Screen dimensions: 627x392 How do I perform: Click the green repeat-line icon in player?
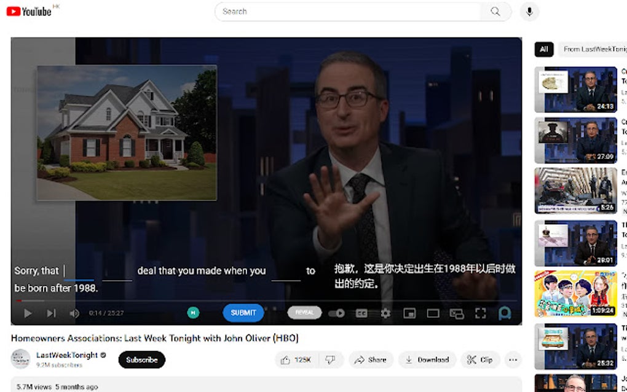(193, 313)
